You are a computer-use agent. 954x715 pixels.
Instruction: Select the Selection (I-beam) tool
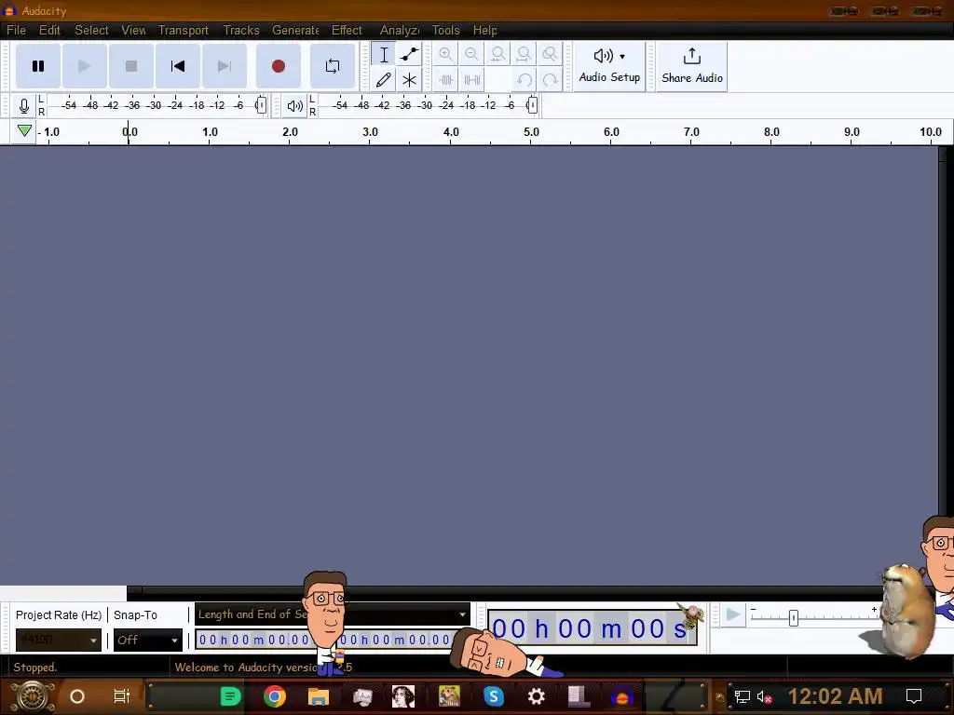tap(384, 55)
